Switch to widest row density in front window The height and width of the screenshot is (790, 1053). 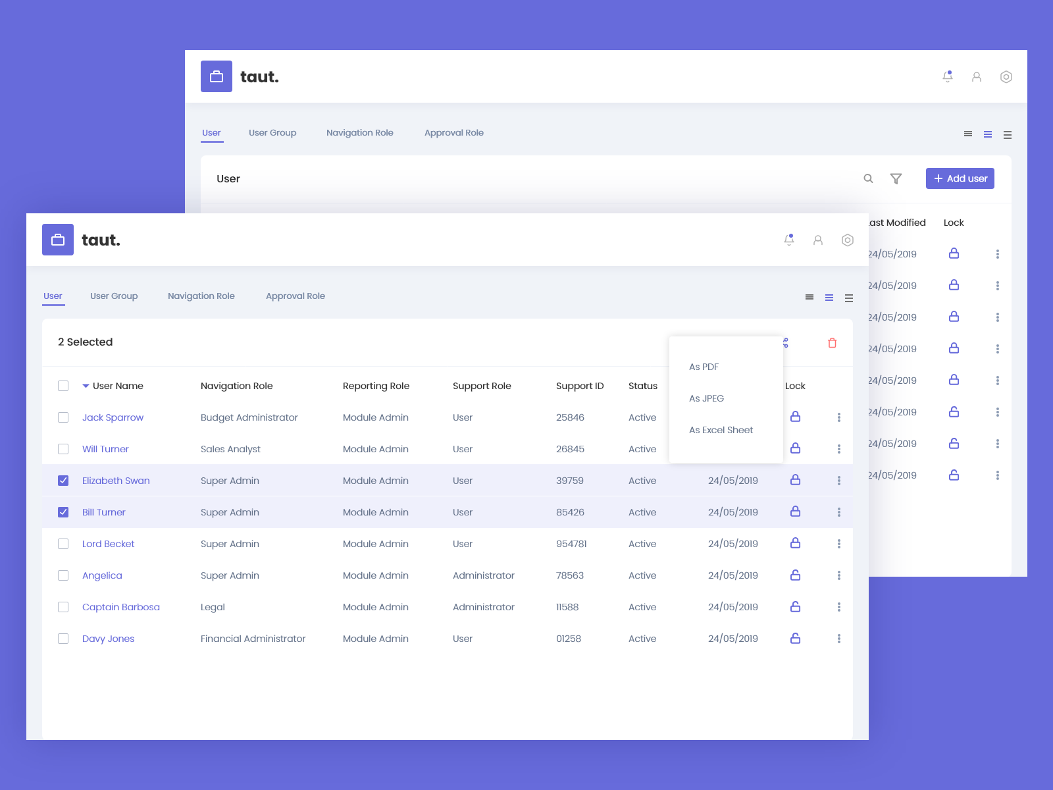849,298
